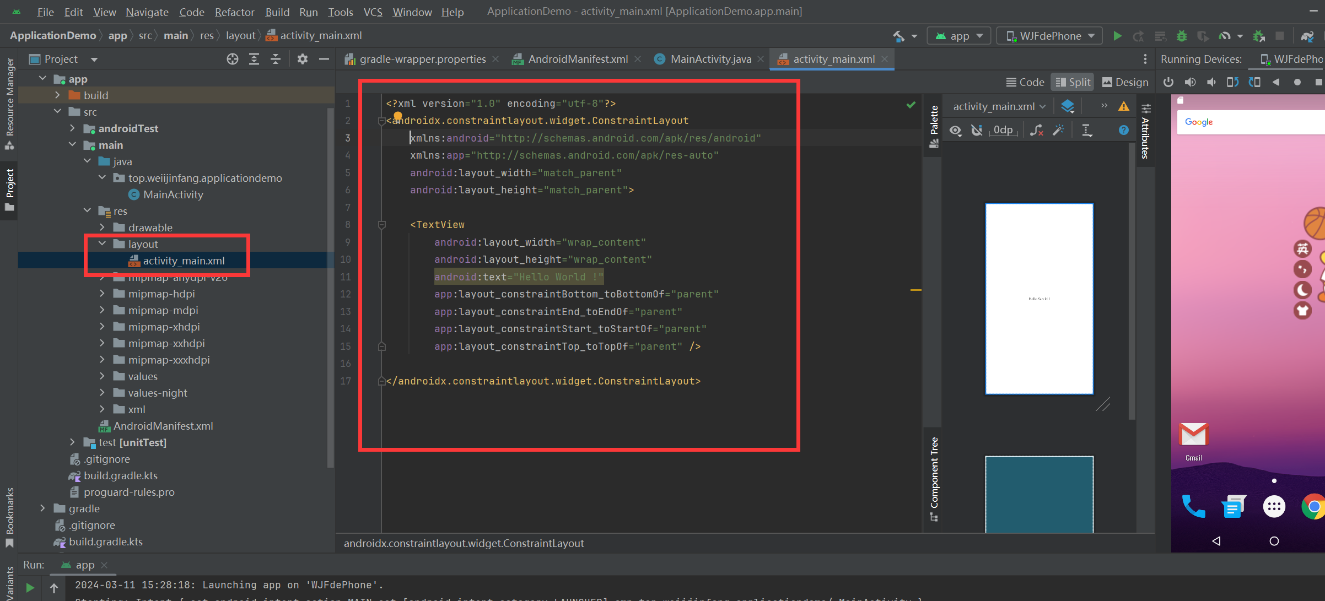The image size is (1325, 601).
Task: Sync project with Gradle elephant icon
Action: click(x=1307, y=36)
